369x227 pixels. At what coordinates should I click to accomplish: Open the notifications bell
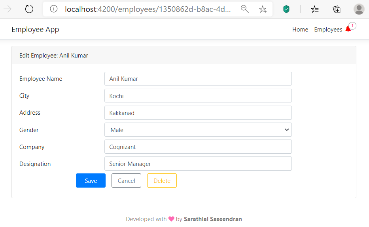pyautogui.click(x=348, y=28)
